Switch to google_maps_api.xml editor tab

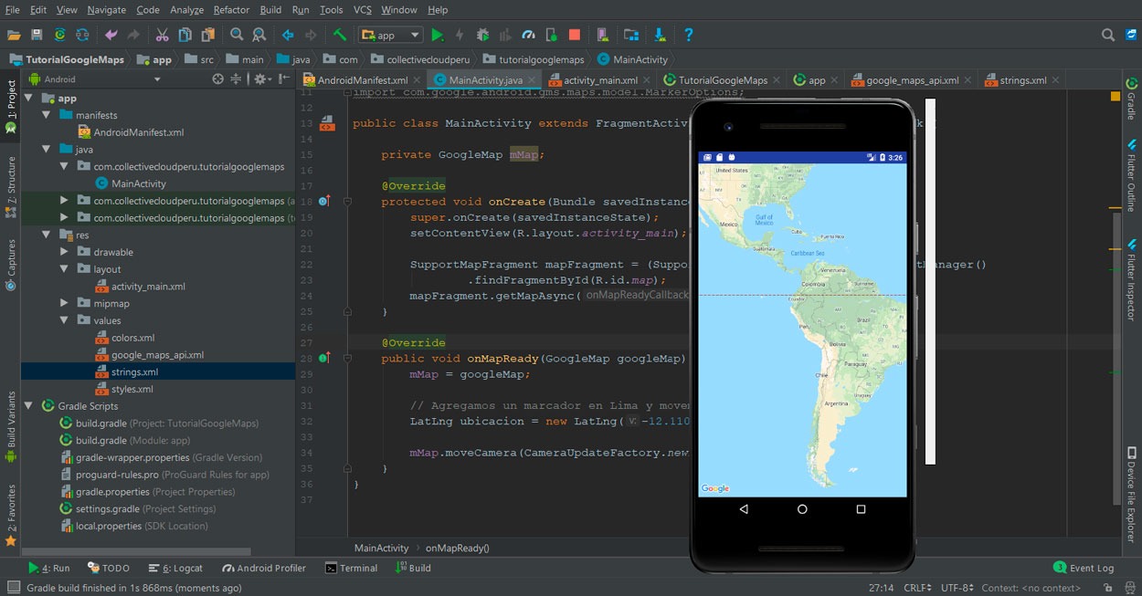912,80
